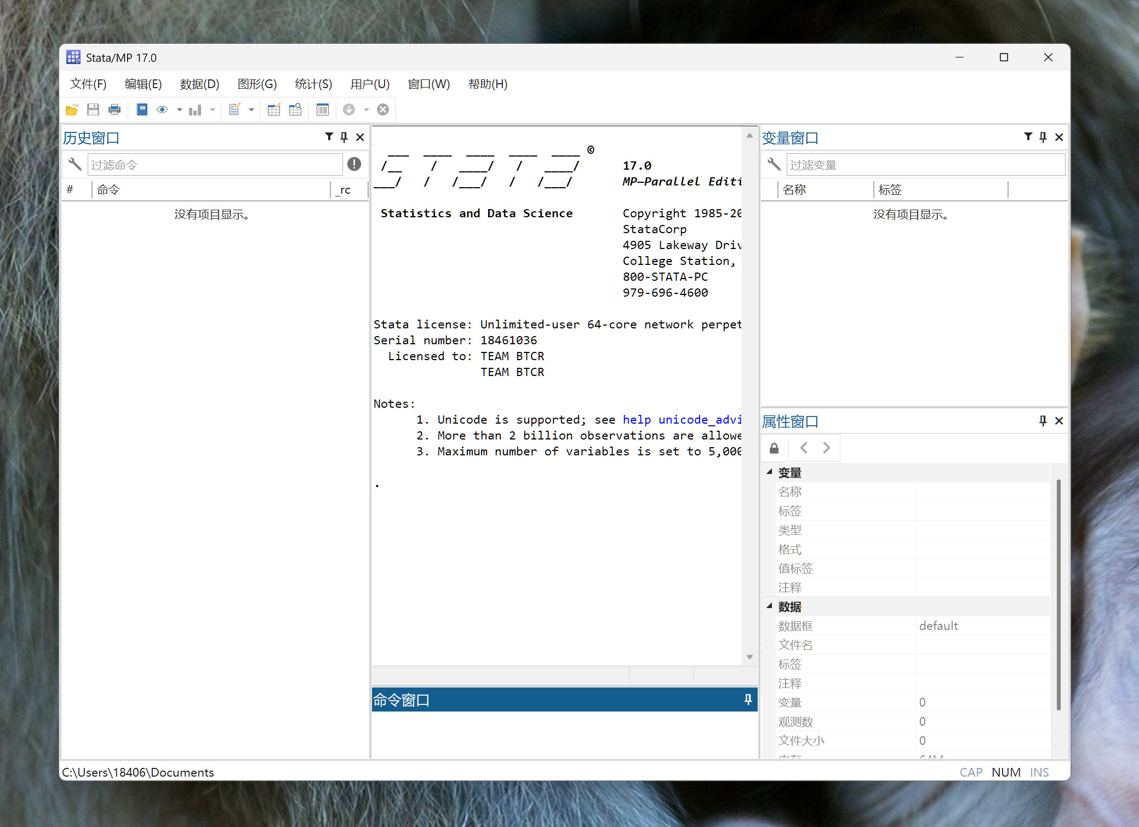The width and height of the screenshot is (1139, 827).
Task: Open the 帮助(H) menu
Action: click(488, 84)
